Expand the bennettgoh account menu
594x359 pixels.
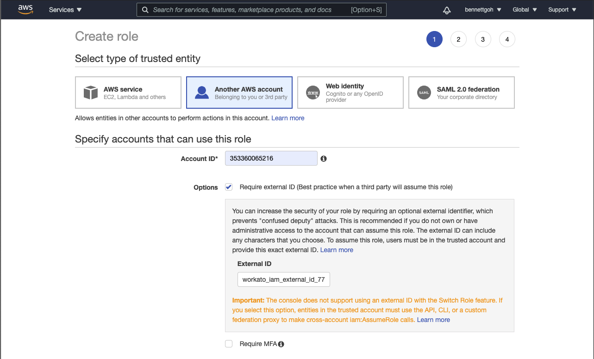(x=483, y=9)
